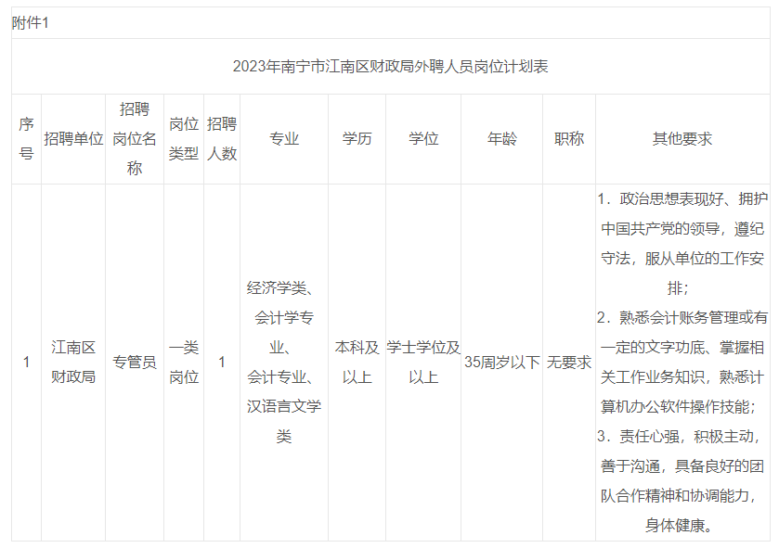Select the 年龄 column header

tap(502, 139)
